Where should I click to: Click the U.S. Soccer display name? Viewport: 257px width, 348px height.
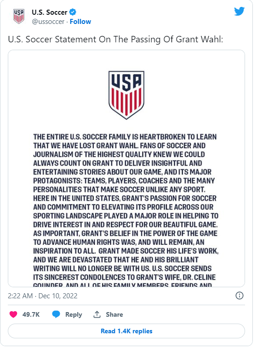[x=50, y=12]
